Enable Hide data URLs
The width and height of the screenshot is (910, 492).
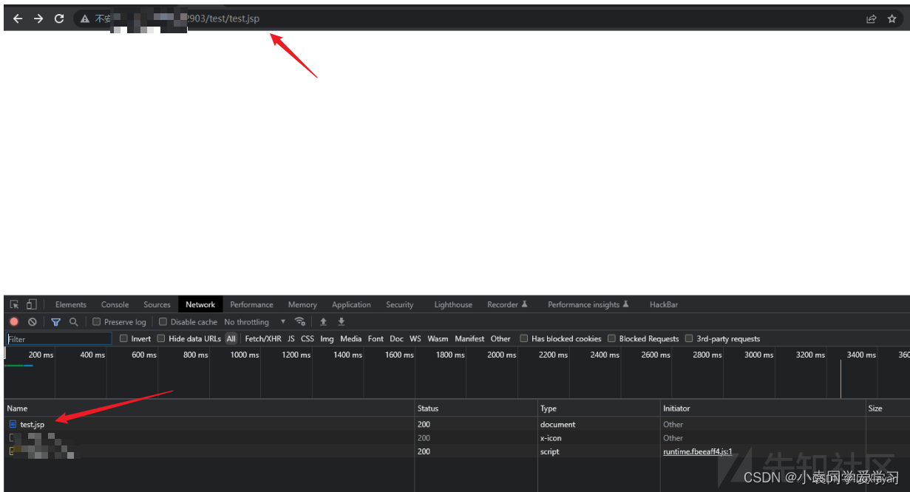click(x=161, y=339)
